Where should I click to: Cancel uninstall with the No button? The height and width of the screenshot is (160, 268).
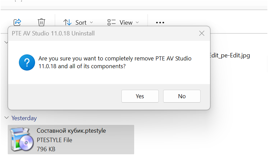[182, 96]
